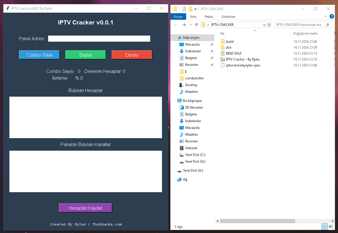Viewport: 338px width, 233px height.
Task: Open pinned Belgeler under Hızlı erişim
Action: tap(191, 58)
